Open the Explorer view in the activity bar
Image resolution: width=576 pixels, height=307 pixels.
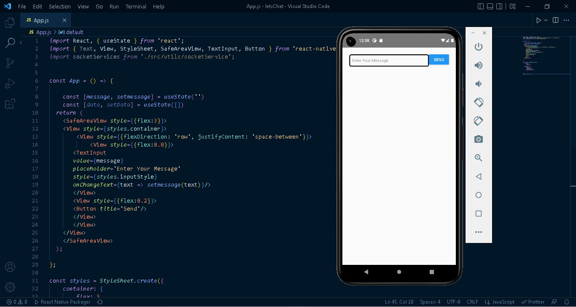coord(10,23)
